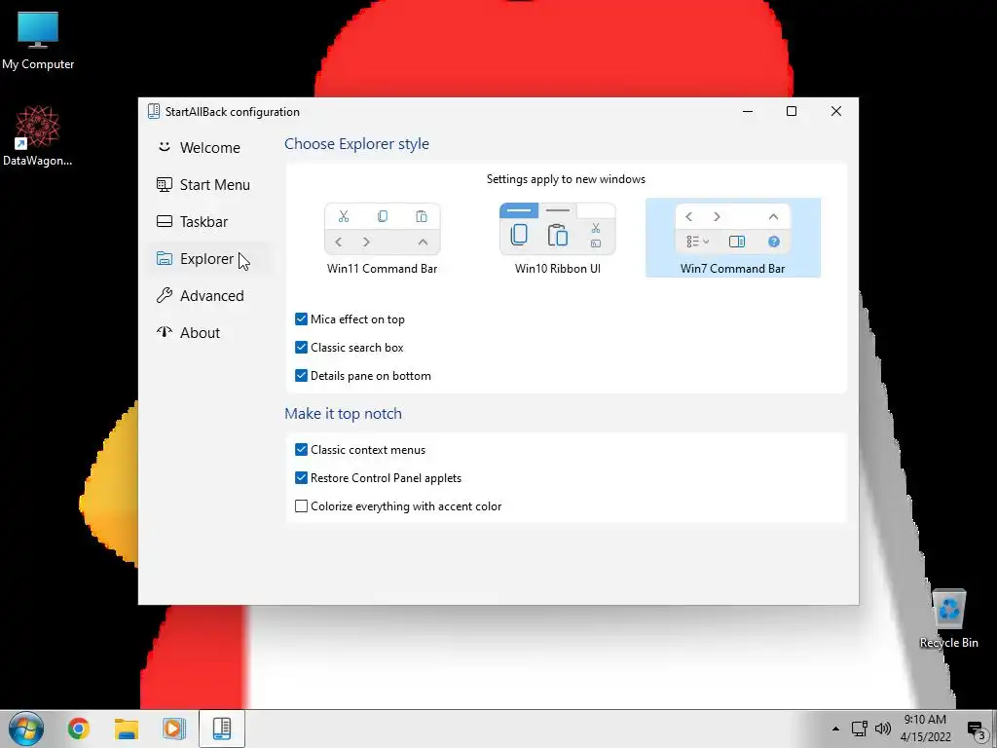The image size is (997, 748).
Task: Click "Settings apply to new windows" text
Action: (566, 179)
